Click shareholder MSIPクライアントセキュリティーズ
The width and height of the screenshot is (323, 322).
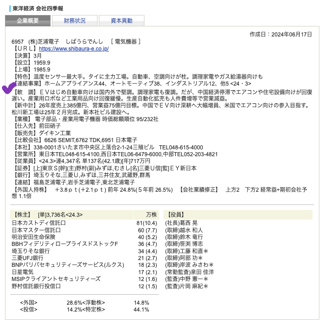[x=56, y=279]
